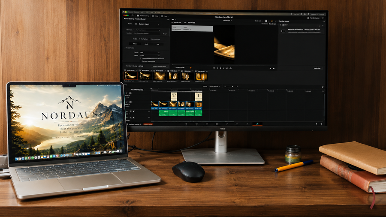Click the red button in bottom bar
The height and width of the screenshot is (217, 386).
click(148, 124)
